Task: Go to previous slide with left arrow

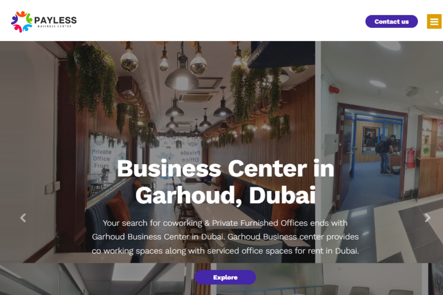Action: (x=23, y=218)
